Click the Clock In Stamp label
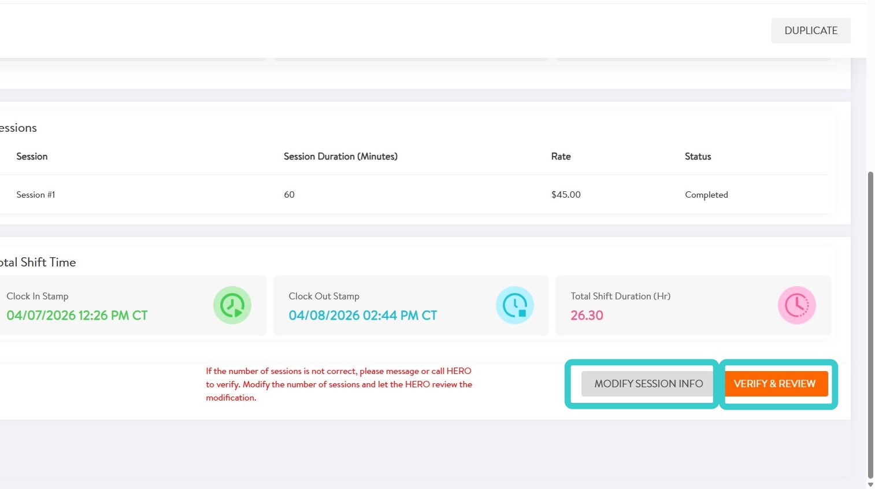The image size is (875, 489). tap(38, 296)
